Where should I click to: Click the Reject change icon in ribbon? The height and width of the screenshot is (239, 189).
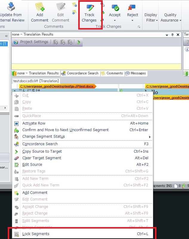(132, 7)
